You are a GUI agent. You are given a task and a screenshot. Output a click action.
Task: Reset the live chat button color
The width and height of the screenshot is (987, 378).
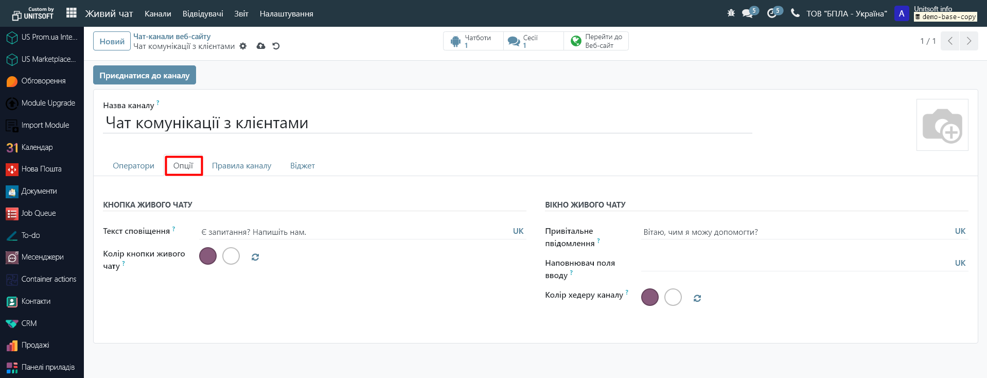point(255,257)
